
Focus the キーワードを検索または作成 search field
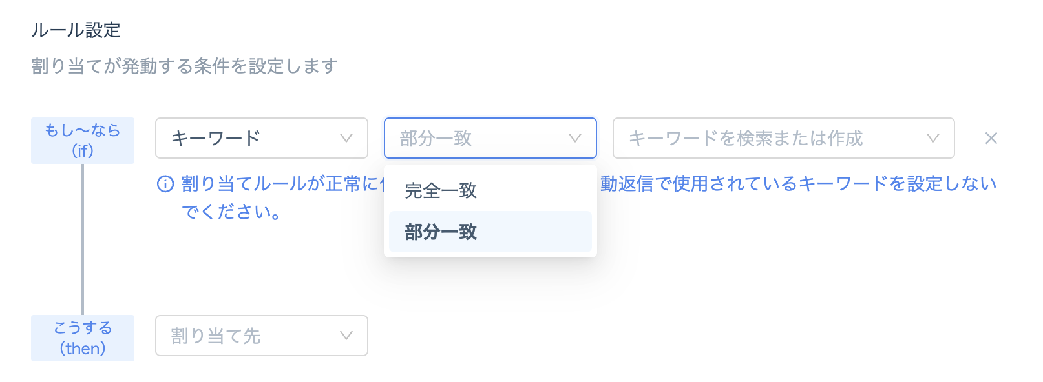coord(784,138)
